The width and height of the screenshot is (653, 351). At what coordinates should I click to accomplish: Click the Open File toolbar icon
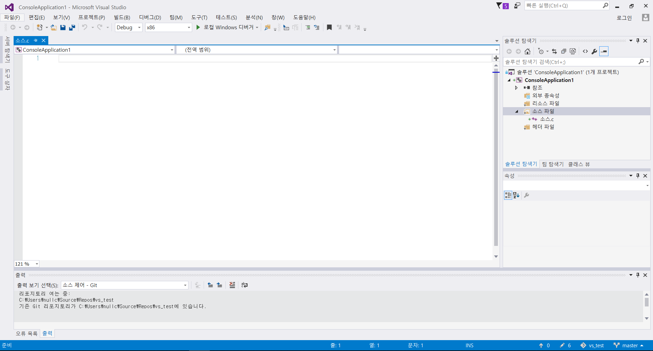(54, 28)
